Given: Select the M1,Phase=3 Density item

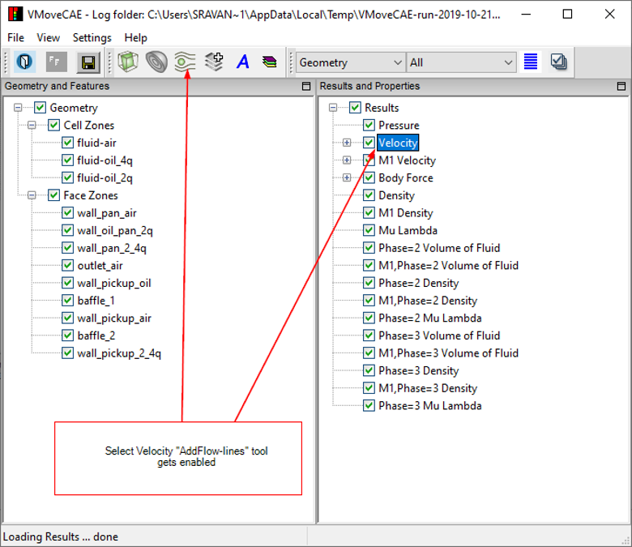Looking at the screenshot, I should [428, 388].
